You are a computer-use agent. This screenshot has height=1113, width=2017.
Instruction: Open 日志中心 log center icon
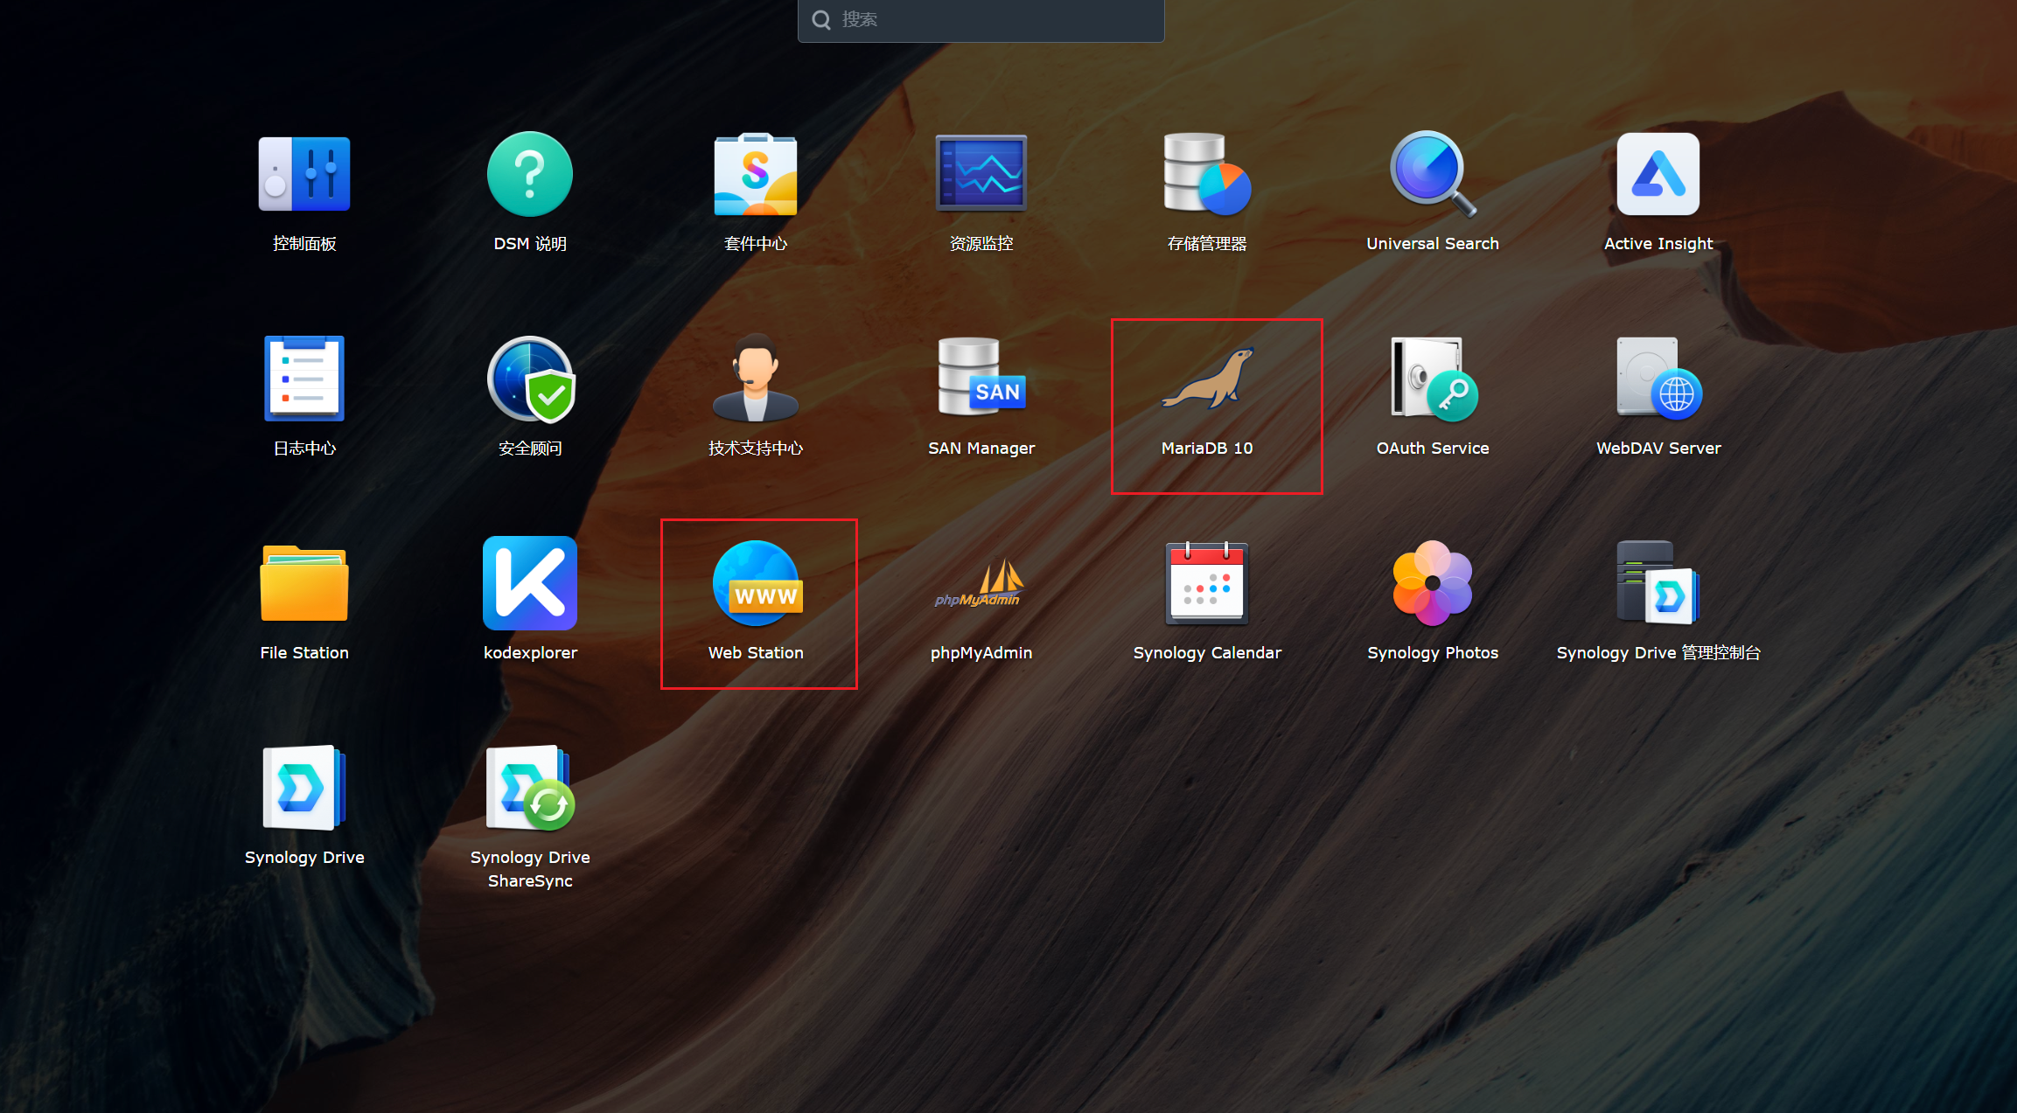(x=304, y=379)
